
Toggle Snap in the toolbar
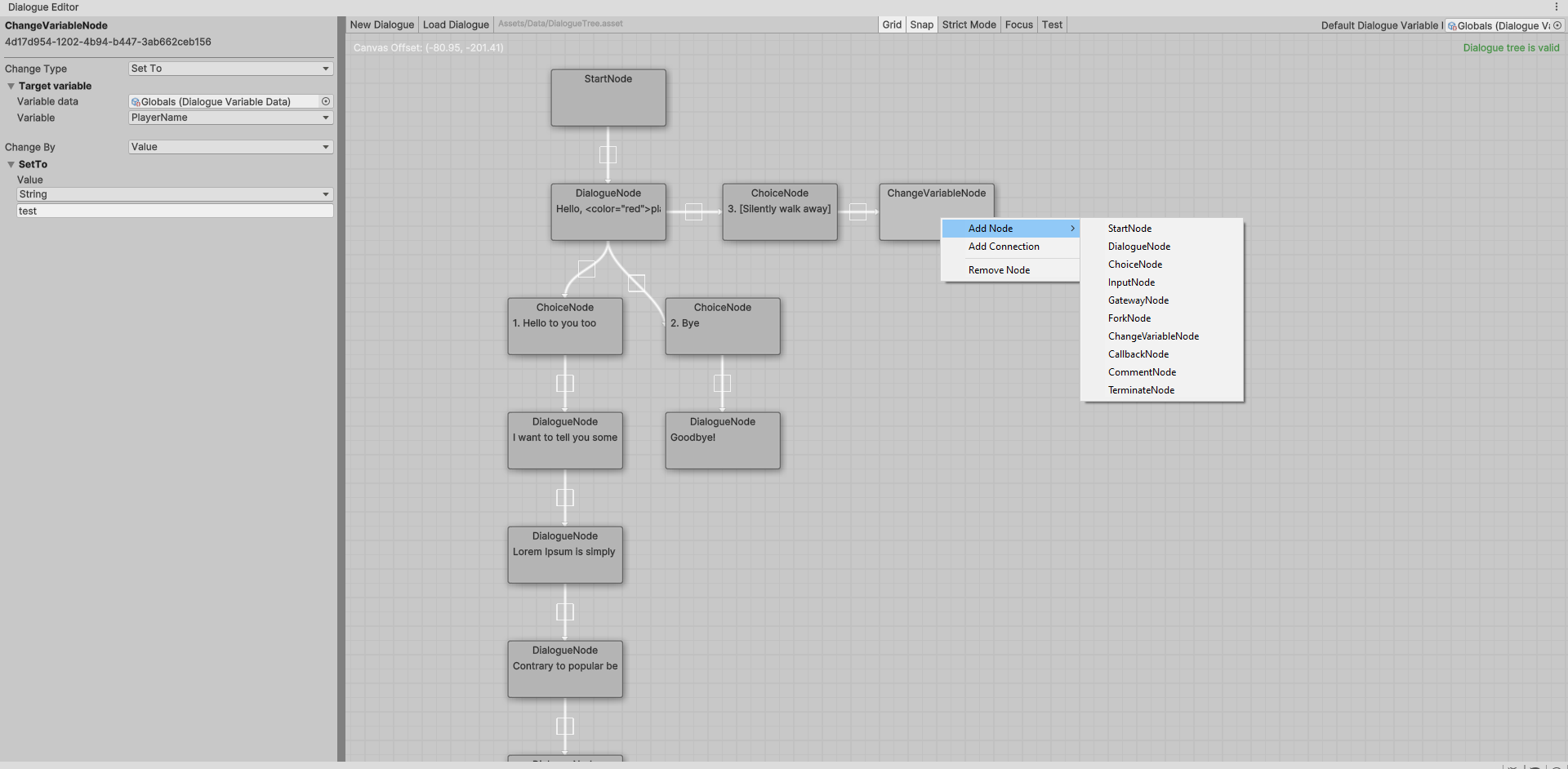point(921,24)
